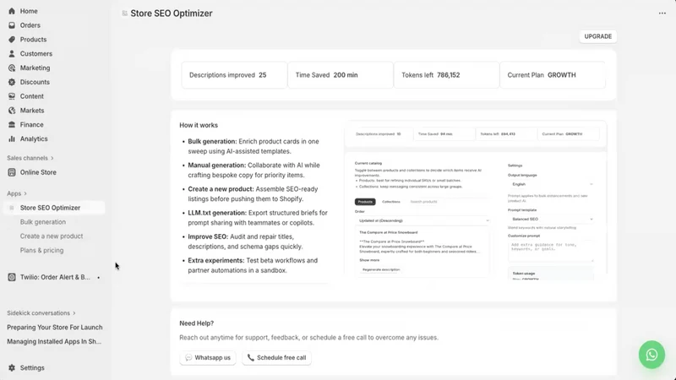
Task: Select Store SEO Optimizer app entry
Action: click(x=54, y=208)
